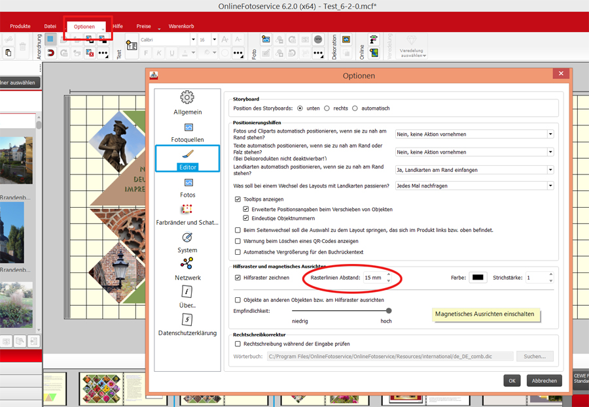The width and height of the screenshot is (589, 407).
Task: Open the Netzwerk settings icon
Action: (187, 263)
